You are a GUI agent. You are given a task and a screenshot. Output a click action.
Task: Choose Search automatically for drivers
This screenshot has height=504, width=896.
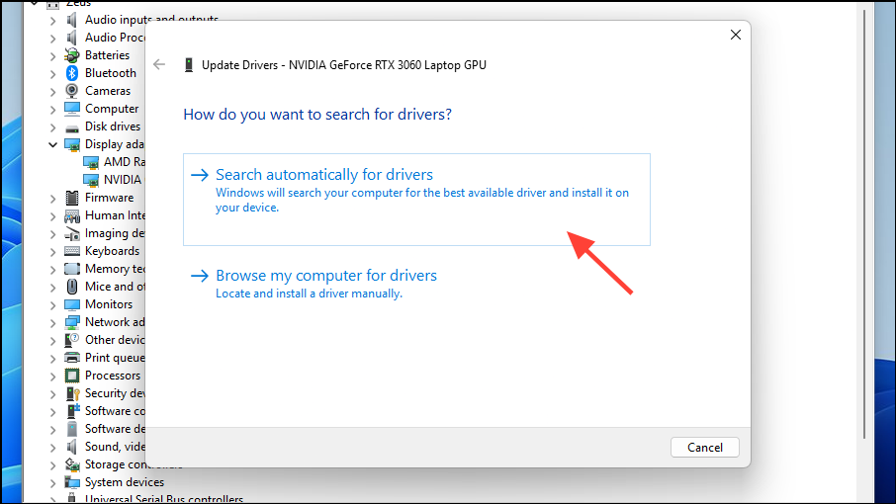(416, 200)
